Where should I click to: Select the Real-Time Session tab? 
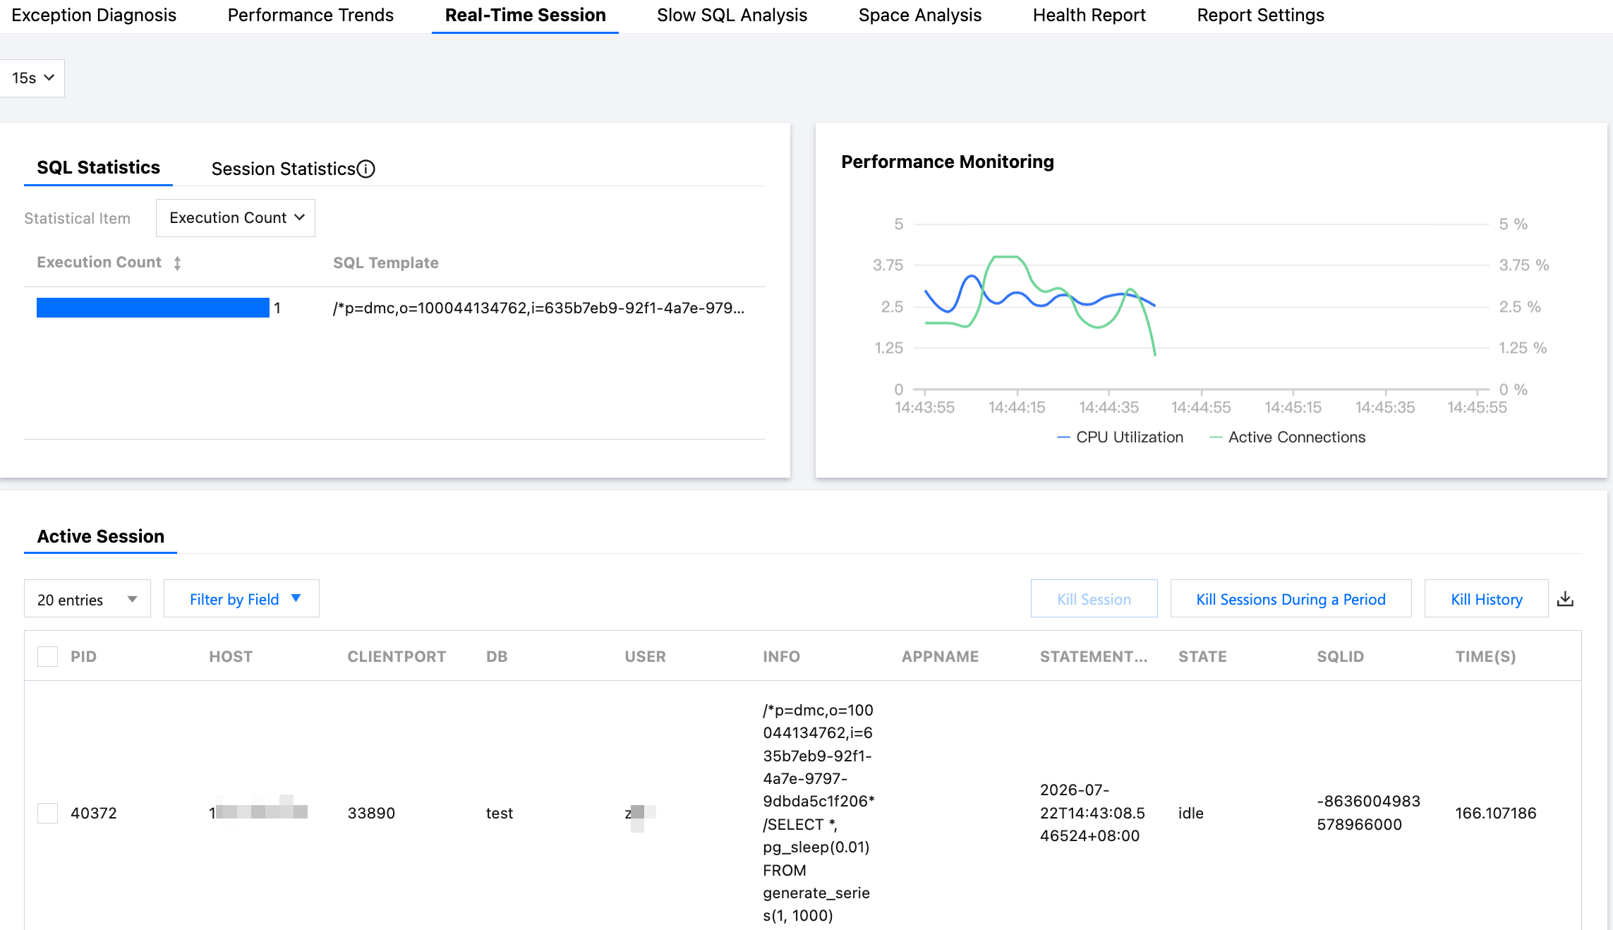pyautogui.click(x=525, y=15)
